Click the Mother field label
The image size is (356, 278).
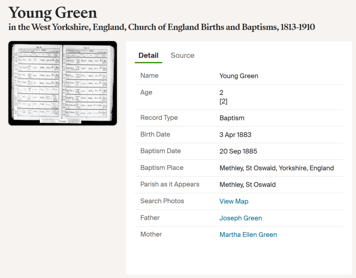click(x=151, y=234)
